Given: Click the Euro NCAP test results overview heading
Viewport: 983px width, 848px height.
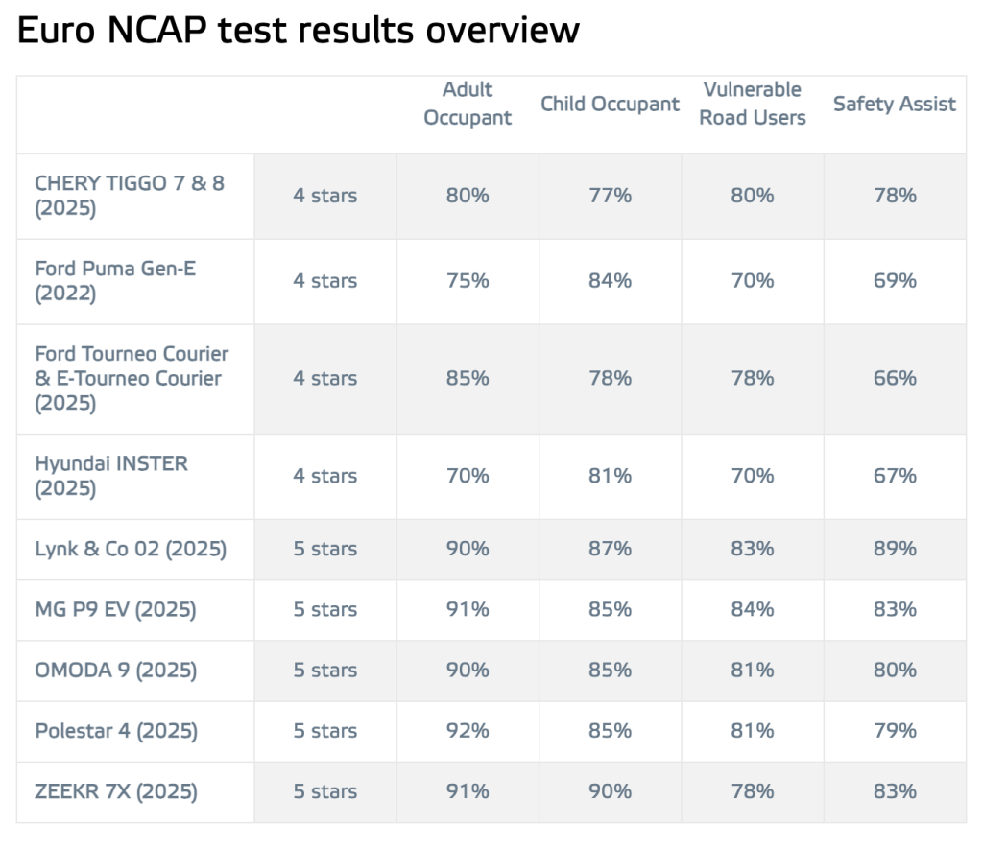Looking at the screenshot, I should tap(299, 31).
